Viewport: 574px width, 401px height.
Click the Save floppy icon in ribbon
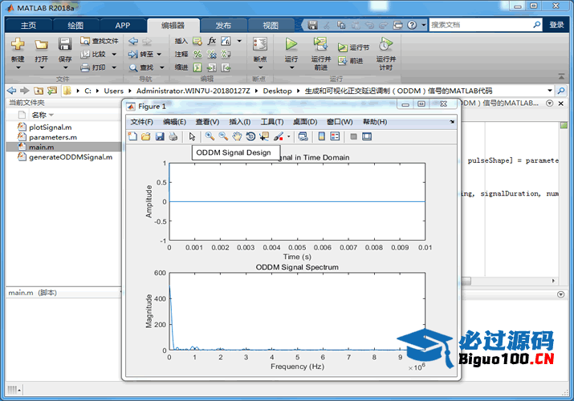click(65, 44)
